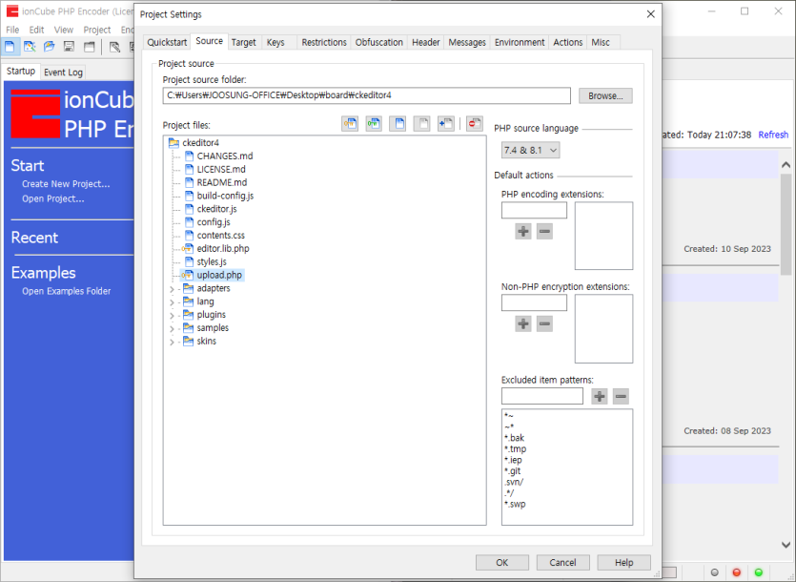Click Create New Project... link

click(66, 184)
